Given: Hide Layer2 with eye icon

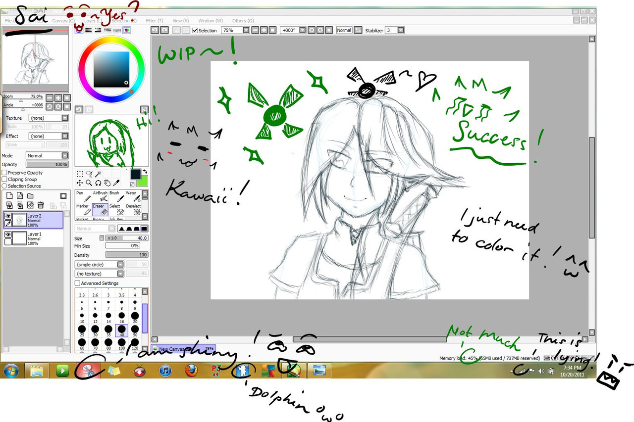Looking at the screenshot, I should (8, 216).
